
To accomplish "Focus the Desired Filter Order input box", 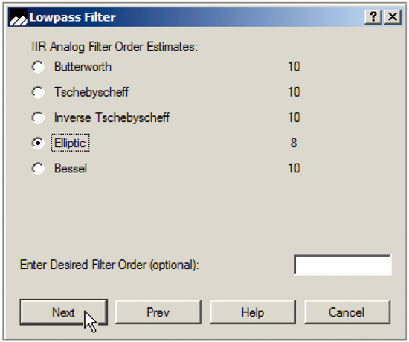I will pyautogui.click(x=343, y=265).
